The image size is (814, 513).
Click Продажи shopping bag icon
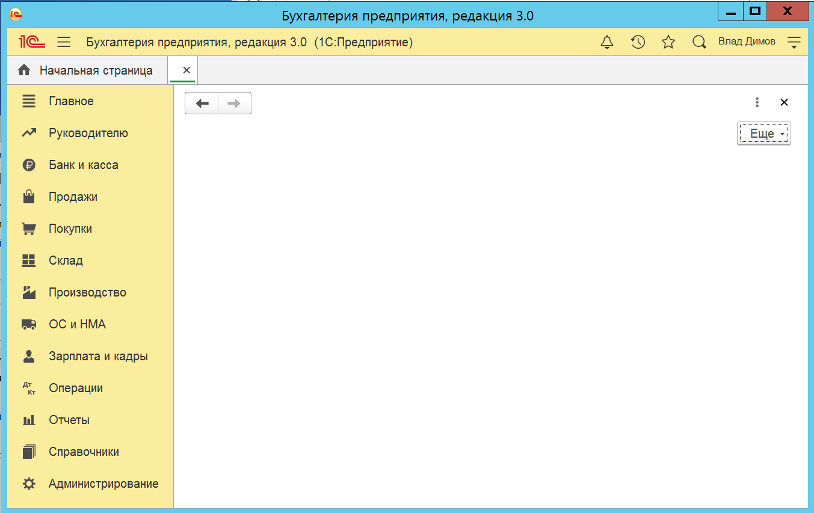[29, 197]
